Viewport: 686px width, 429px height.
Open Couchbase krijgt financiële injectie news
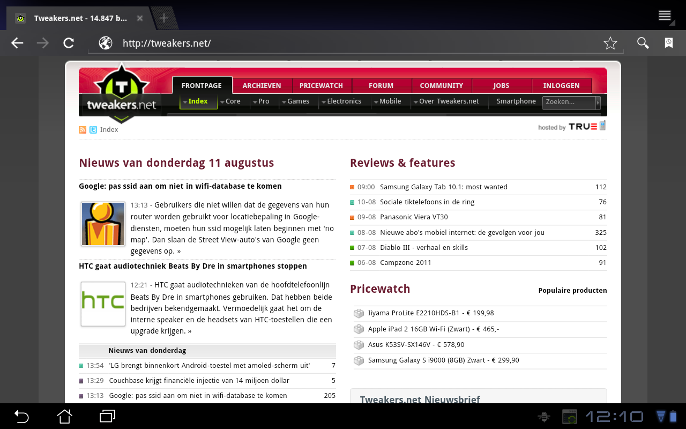click(199, 381)
